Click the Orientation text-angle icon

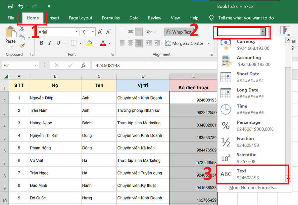(149, 32)
